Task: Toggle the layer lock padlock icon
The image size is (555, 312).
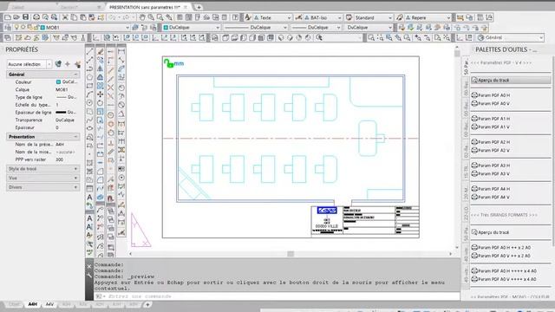Action: pos(36,27)
